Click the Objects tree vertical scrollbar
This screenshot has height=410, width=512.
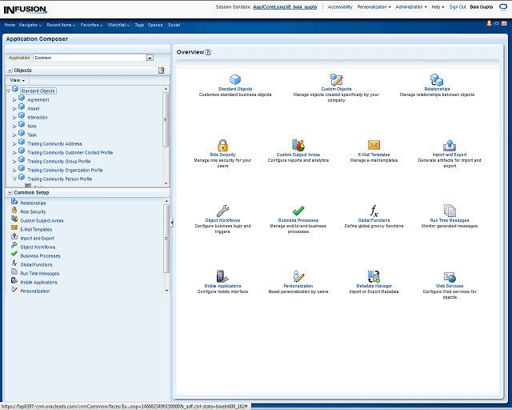click(x=166, y=120)
